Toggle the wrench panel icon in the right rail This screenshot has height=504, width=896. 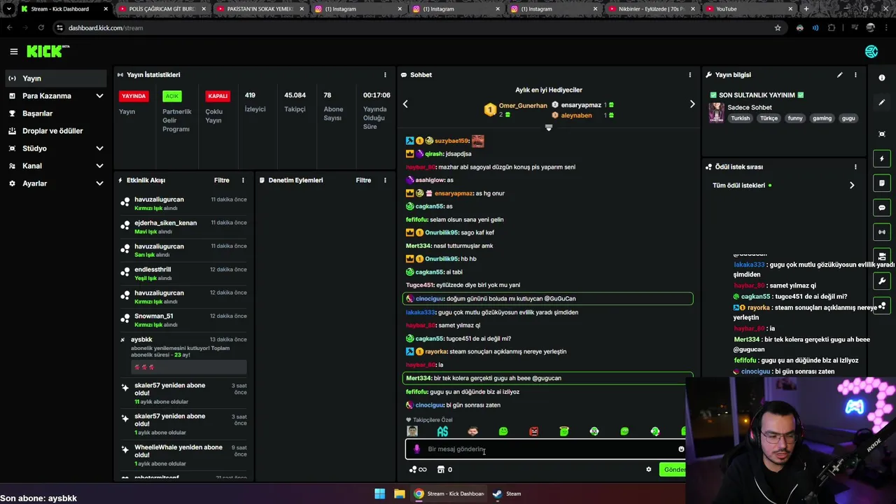click(882, 281)
